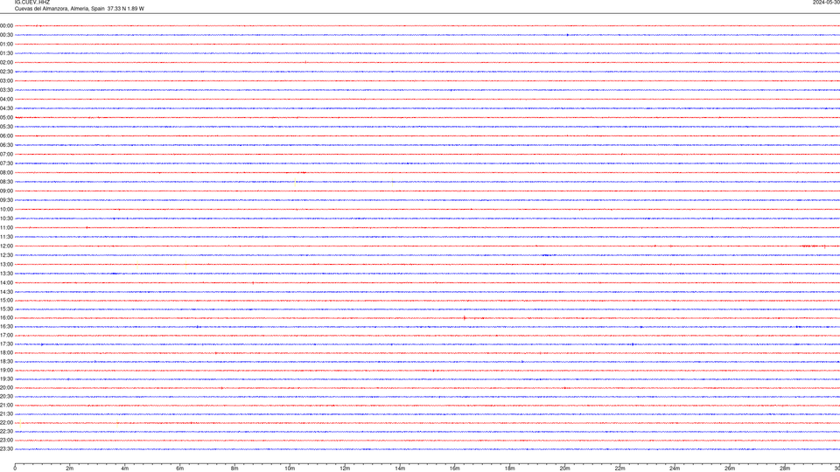Viewport: 840px width, 472px height.
Task: Select the 23:30 row label
Action: point(6,449)
